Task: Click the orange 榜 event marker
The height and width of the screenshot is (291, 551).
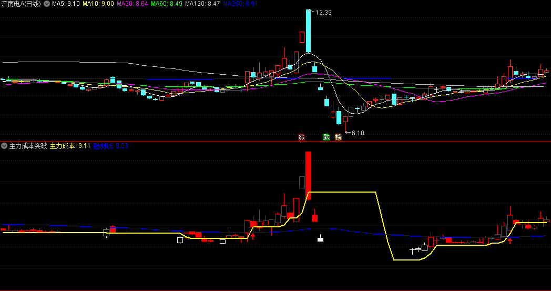Action: [339, 137]
